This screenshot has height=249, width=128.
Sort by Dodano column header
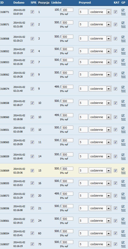[x=19, y=3]
